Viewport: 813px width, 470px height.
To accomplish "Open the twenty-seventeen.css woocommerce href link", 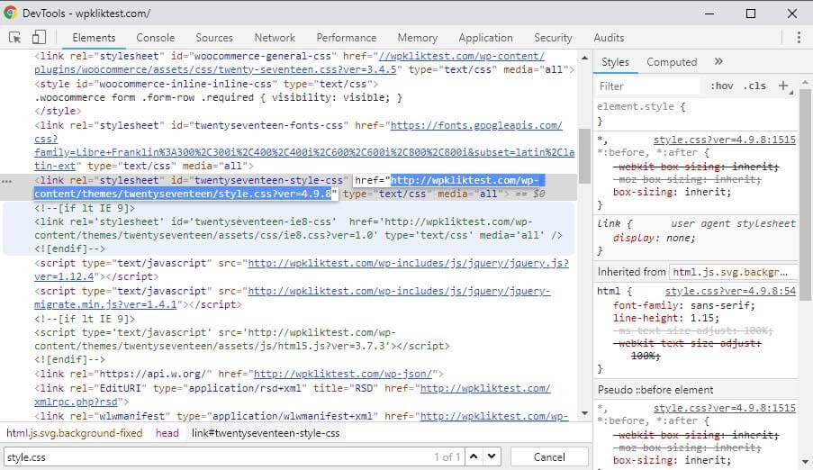I will coord(215,69).
